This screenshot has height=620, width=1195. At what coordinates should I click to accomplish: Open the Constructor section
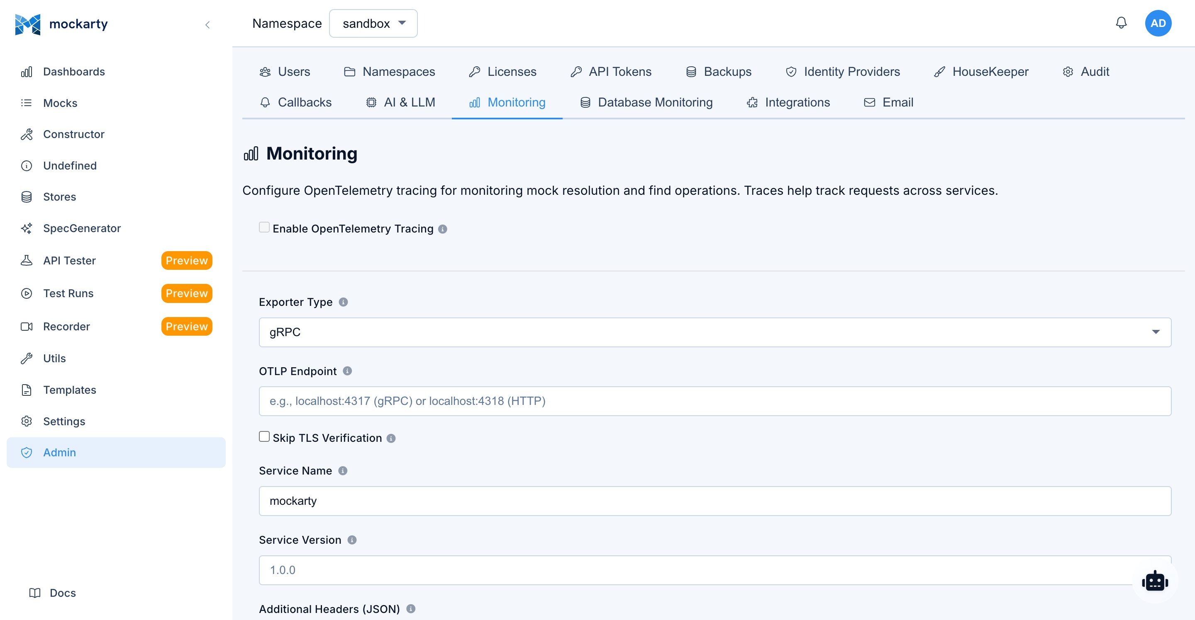[x=116, y=134]
